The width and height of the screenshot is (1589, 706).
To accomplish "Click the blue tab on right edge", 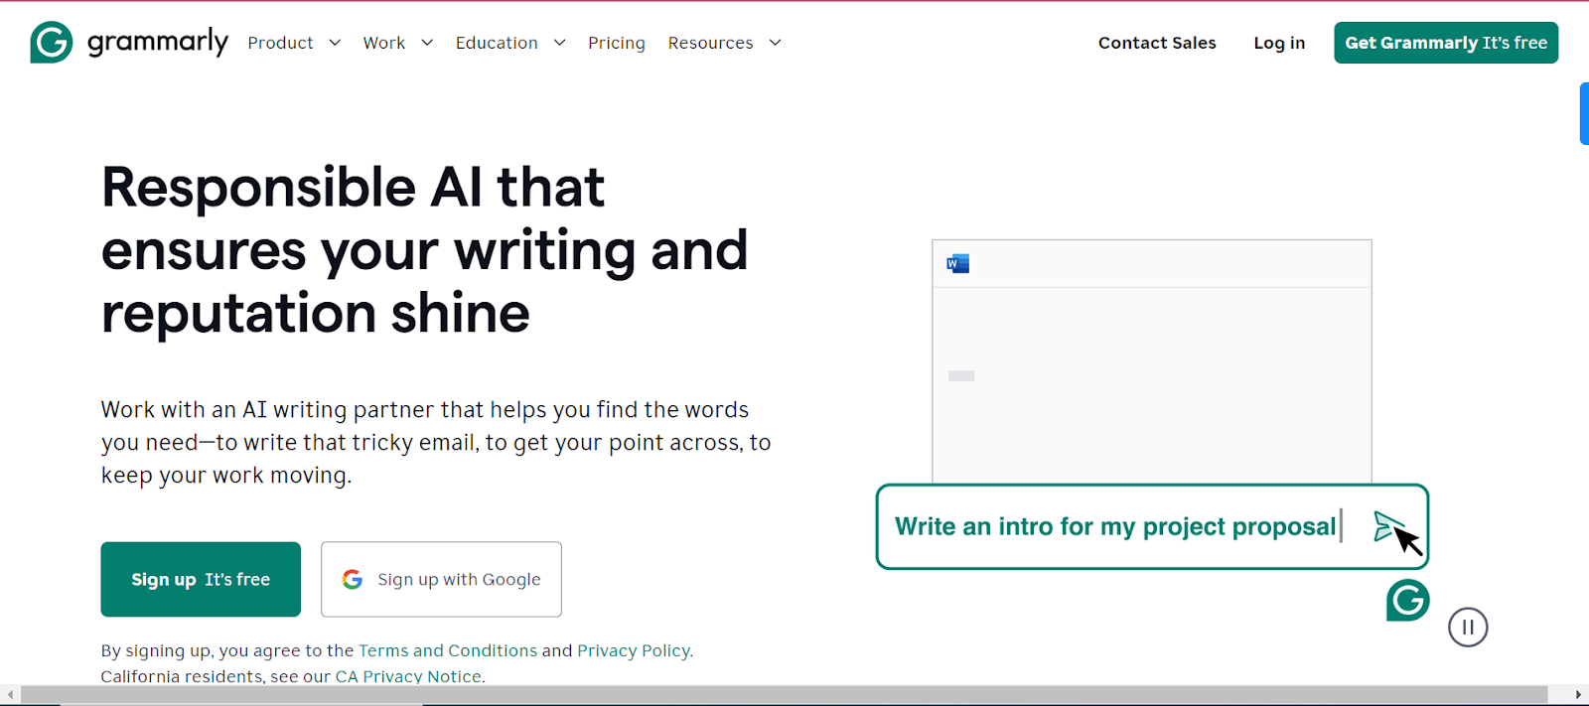I will 1584,113.
